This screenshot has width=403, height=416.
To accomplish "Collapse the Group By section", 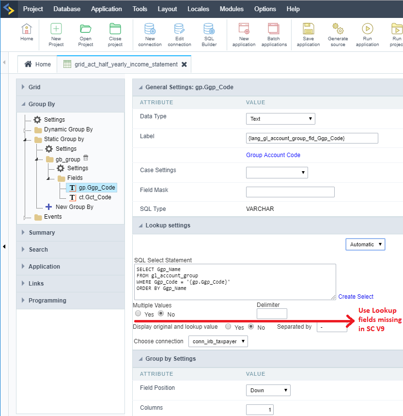I will (x=71, y=104).
